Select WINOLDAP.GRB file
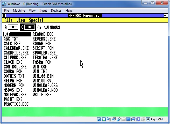 [x=45, y=85]
